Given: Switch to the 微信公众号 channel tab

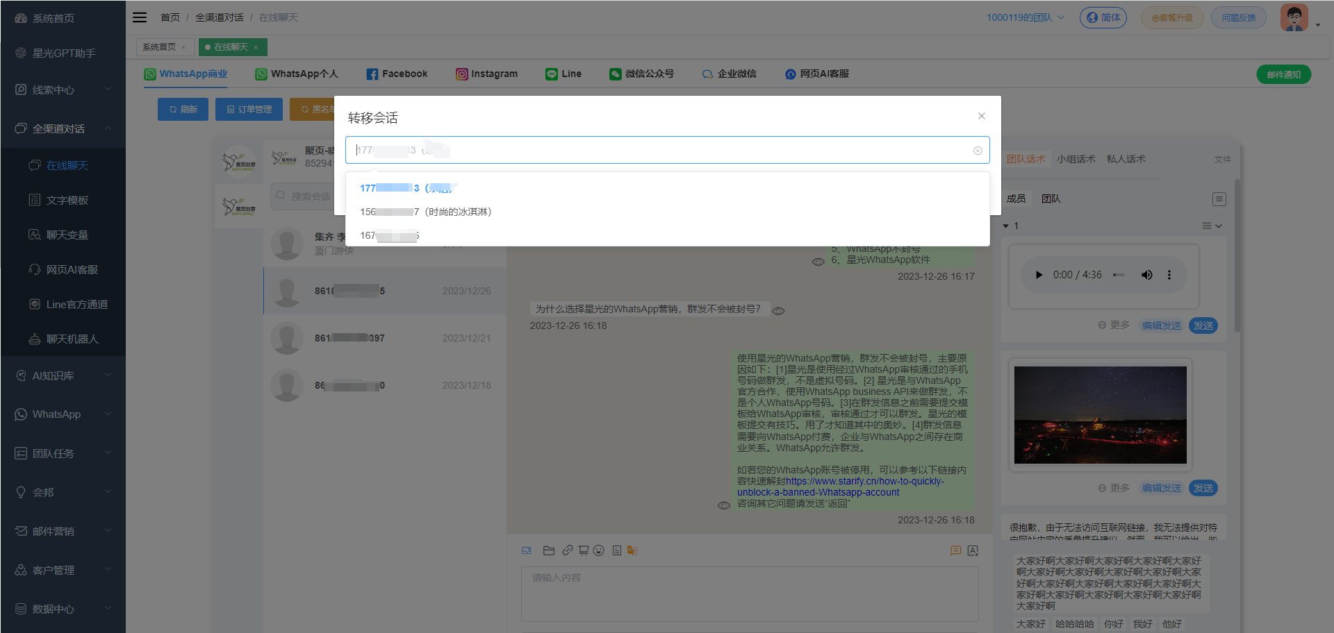Looking at the screenshot, I should (x=641, y=74).
